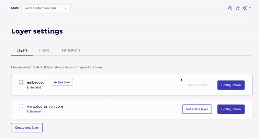Open Configuration for embedded layer
The image size is (259, 140).
click(x=231, y=85)
